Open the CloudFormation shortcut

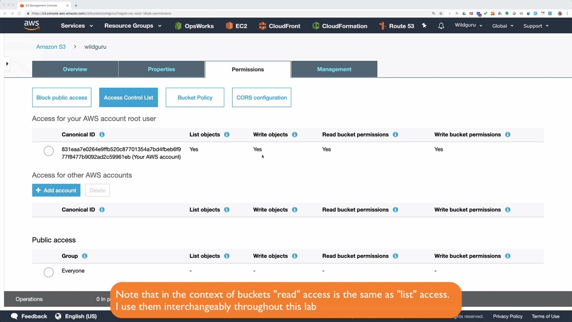point(340,26)
